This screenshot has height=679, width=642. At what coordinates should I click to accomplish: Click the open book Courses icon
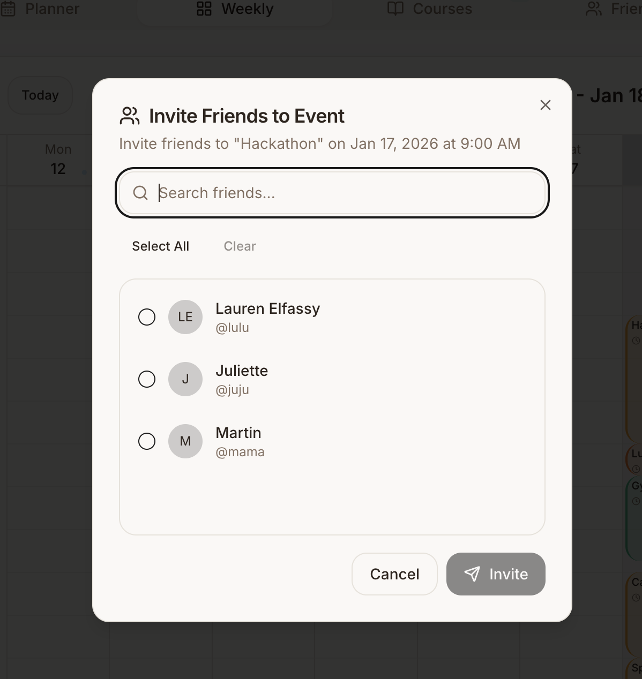click(x=395, y=9)
